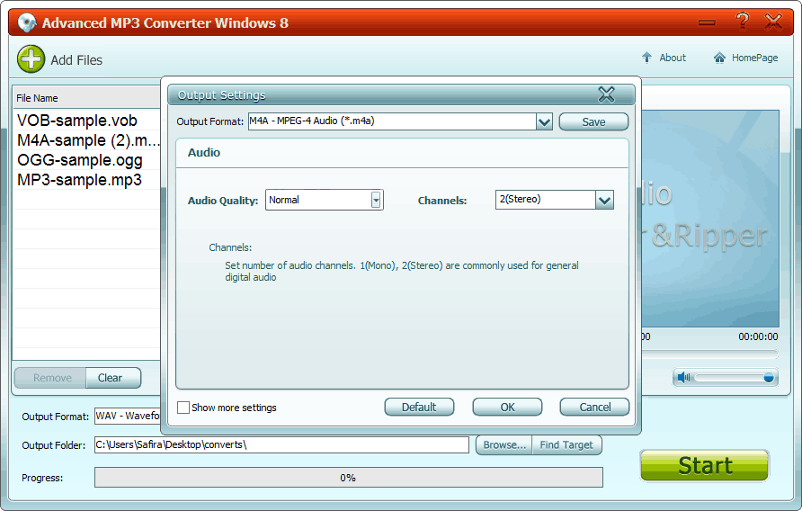Screen dimensions: 802x511
Task: Select M4A-sample (2) file in list
Action: [87, 140]
